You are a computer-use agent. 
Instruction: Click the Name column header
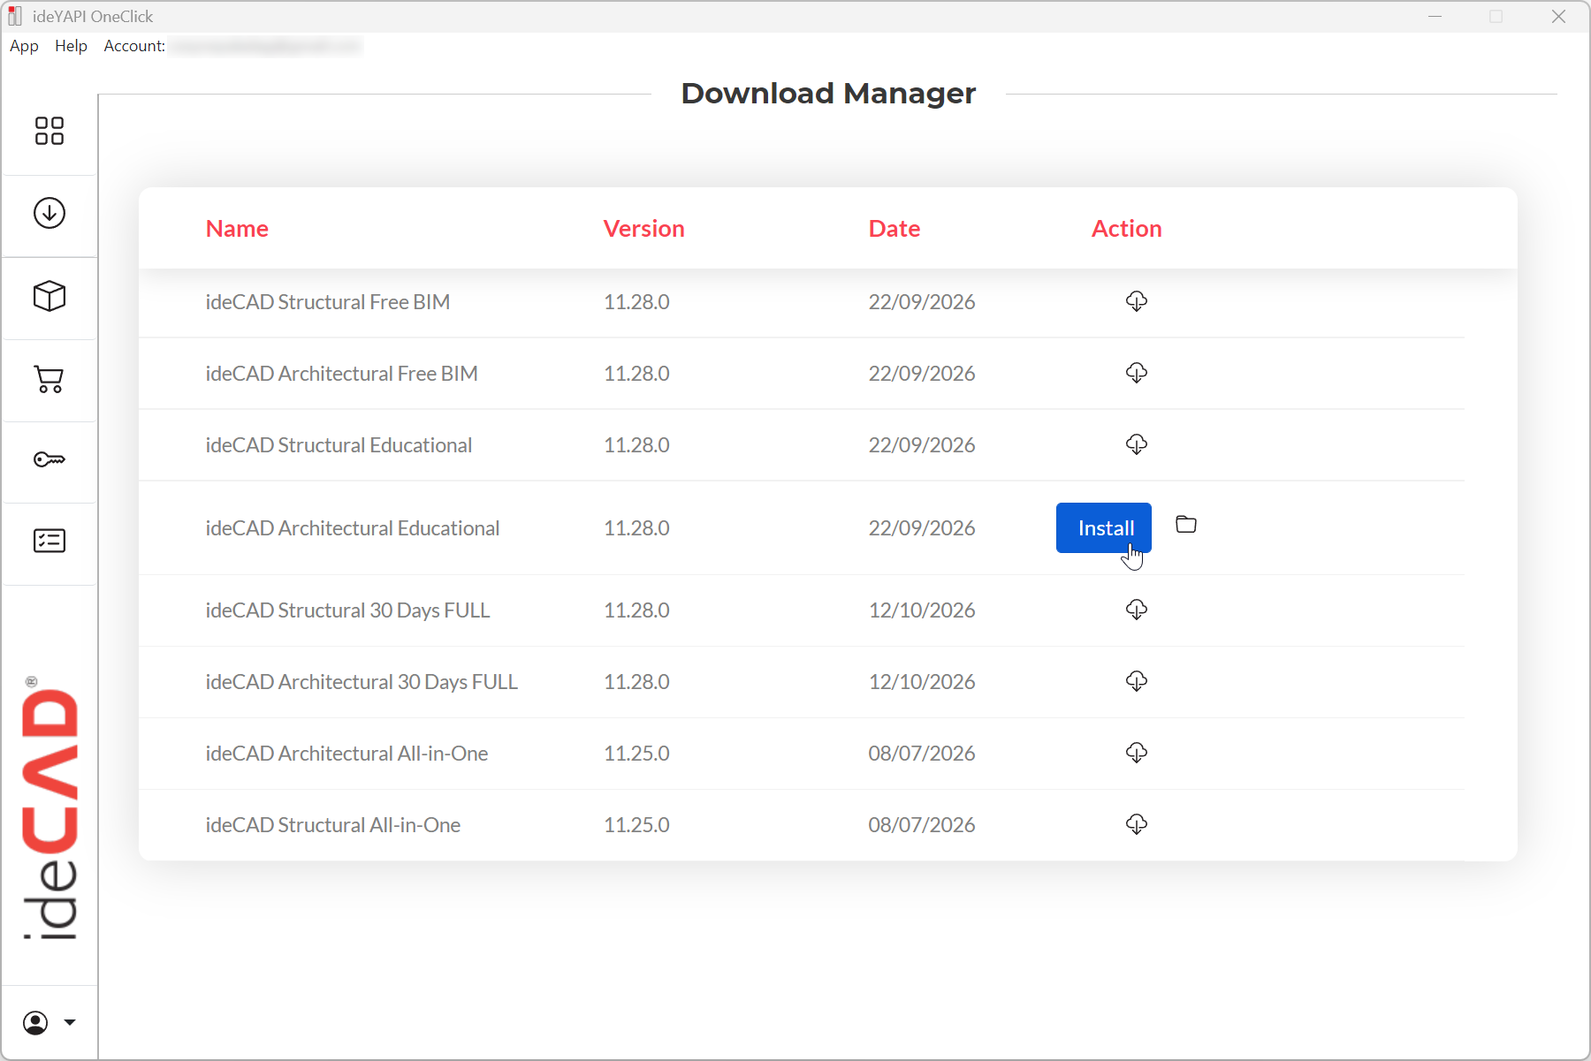237,228
